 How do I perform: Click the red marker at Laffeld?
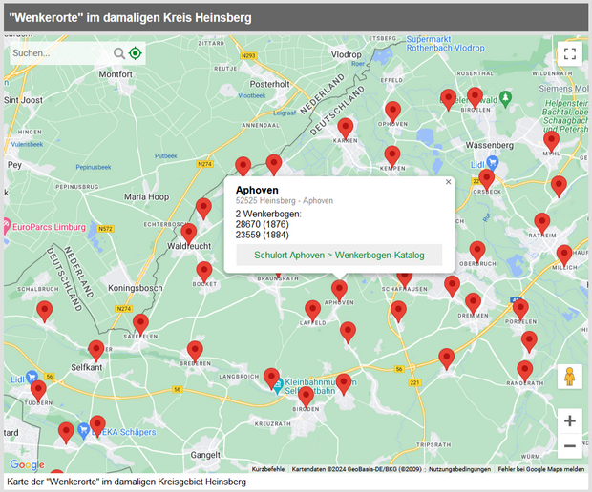[x=312, y=311]
